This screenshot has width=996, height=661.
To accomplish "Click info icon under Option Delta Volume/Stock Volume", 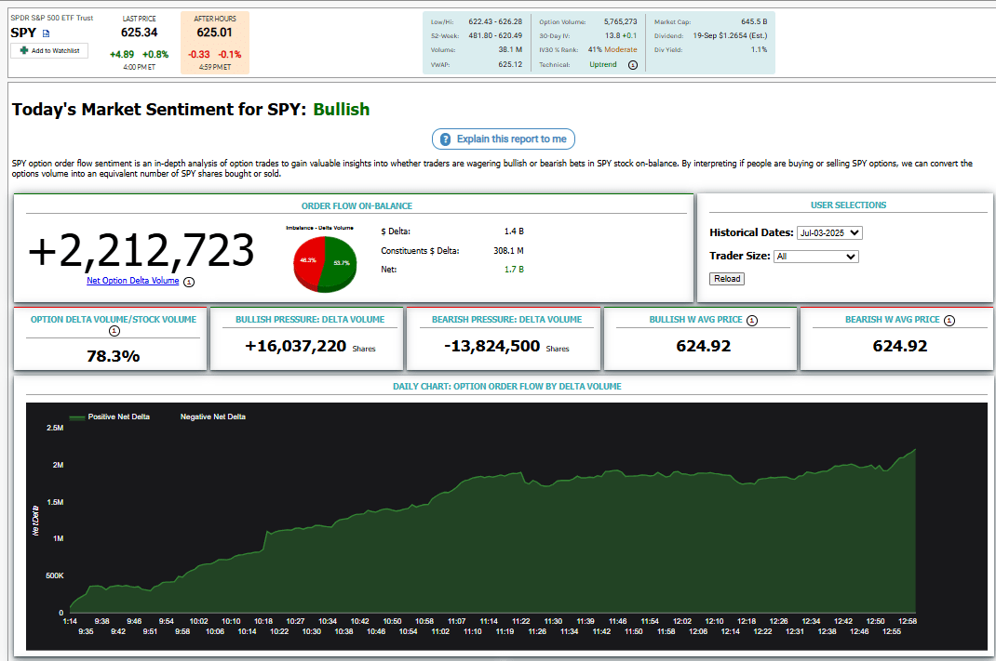I will coord(114,331).
